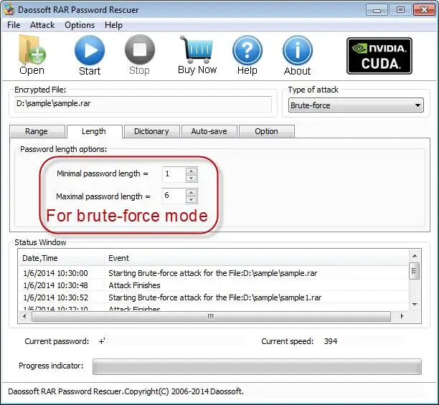439x405 pixels.
Task: Click the horizontal scrollbar left arrow
Action: 24,316
